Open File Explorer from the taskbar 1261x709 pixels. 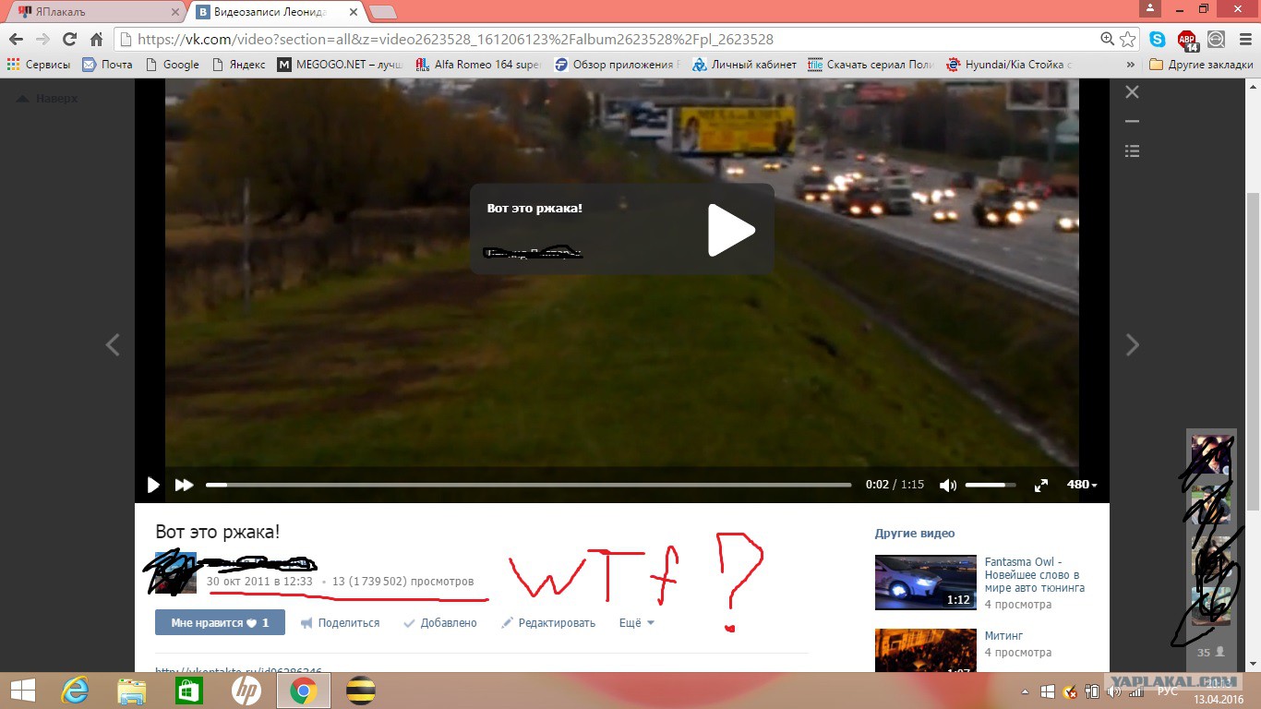point(131,691)
